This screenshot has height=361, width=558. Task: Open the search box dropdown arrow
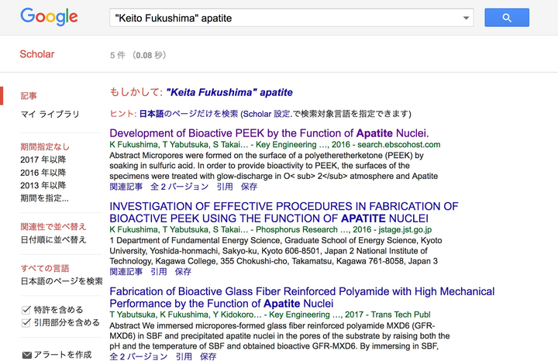tap(466, 18)
